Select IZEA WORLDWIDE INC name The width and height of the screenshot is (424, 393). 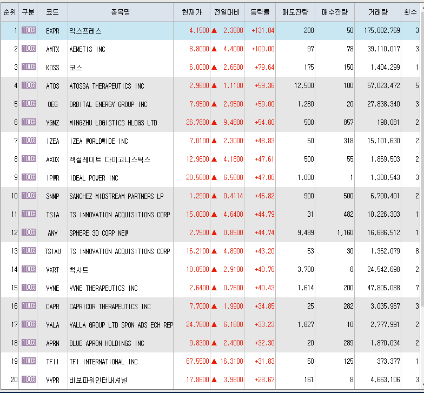click(x=98, y=141)
